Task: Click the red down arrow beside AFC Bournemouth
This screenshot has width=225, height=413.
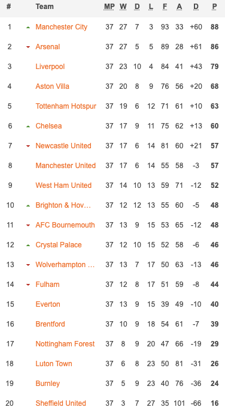Action: [x=28, y=226]
